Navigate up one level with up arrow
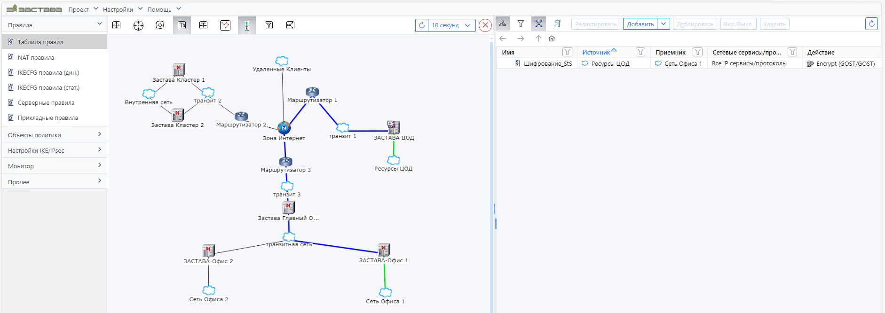The height and width of the screenshot is (313, 885). pyautogui.click(x=538, y=39)
